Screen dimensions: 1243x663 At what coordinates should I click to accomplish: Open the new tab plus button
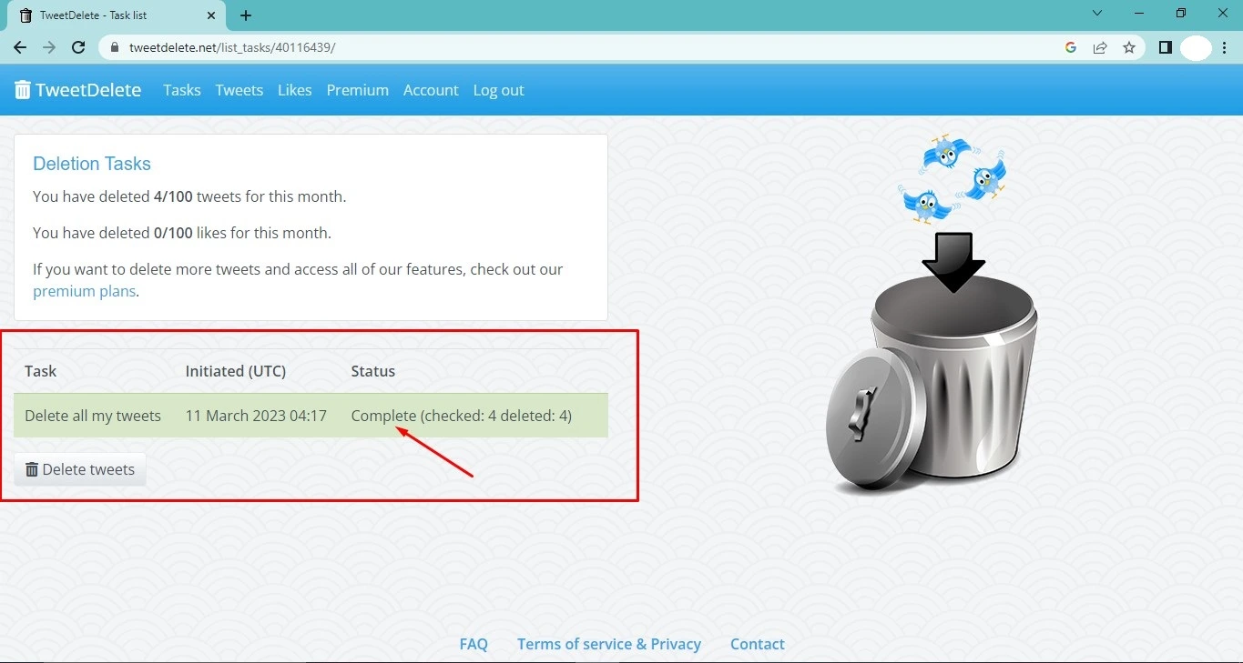[246, 15]
